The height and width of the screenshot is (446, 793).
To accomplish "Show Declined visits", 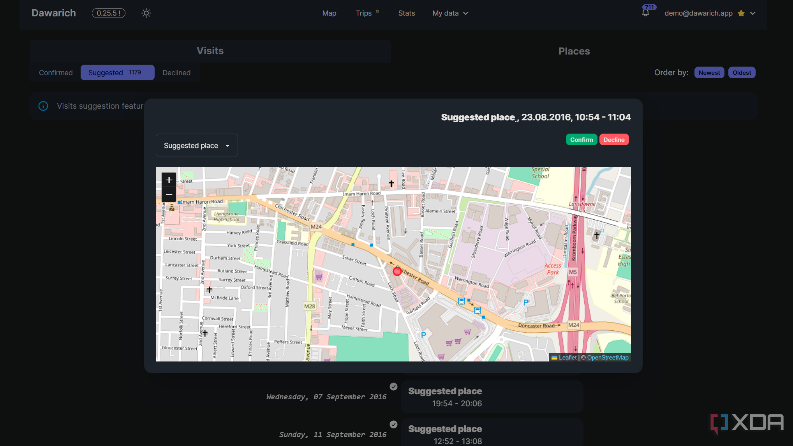I will 176,72.
